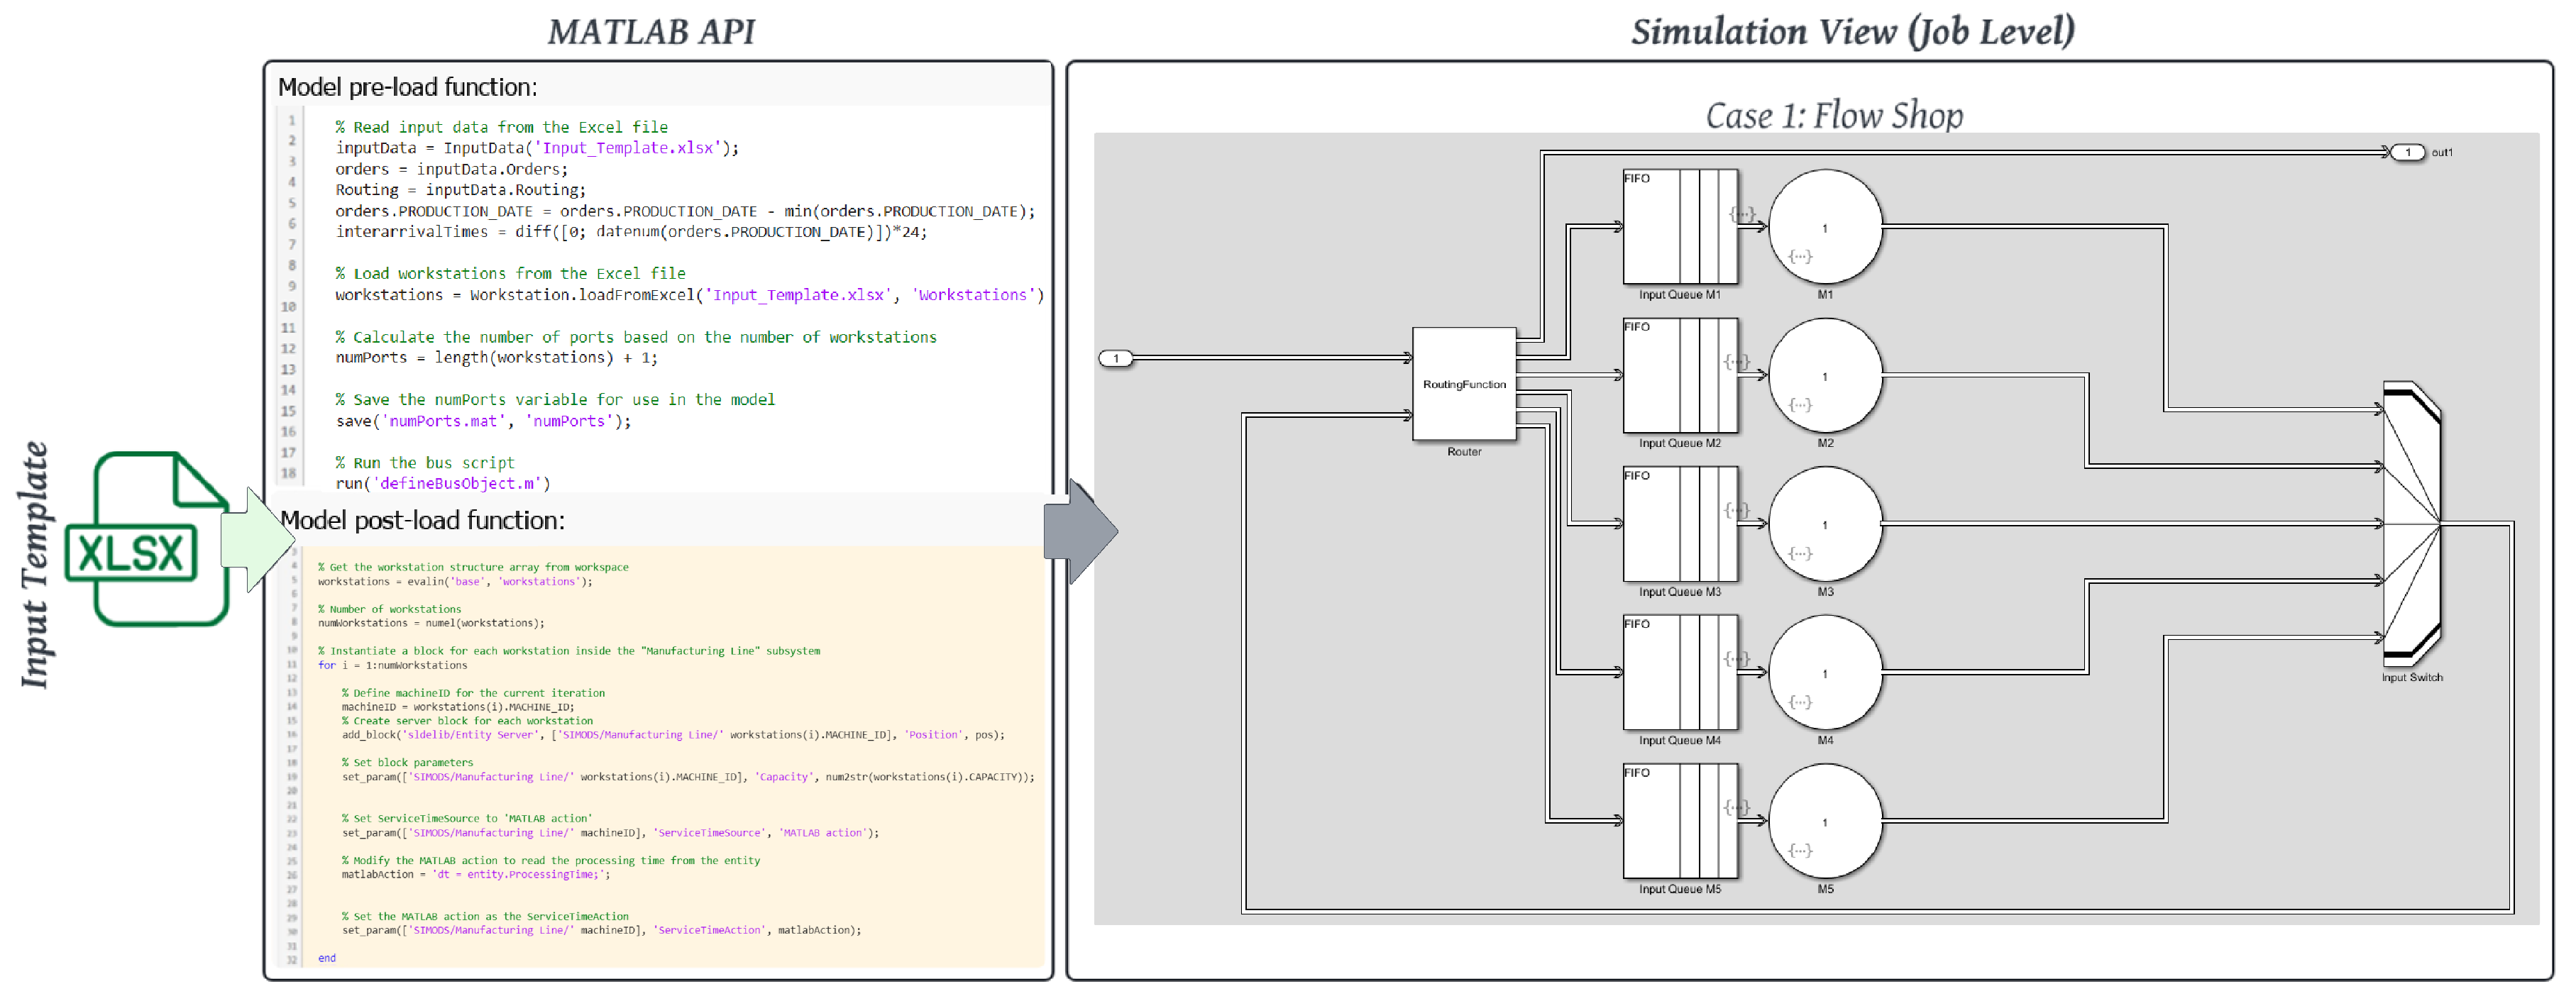The image size is (2576, 1001).
Task: Click the gray arrow pointing to simulation view
Action: click(x=1078, y=531)
